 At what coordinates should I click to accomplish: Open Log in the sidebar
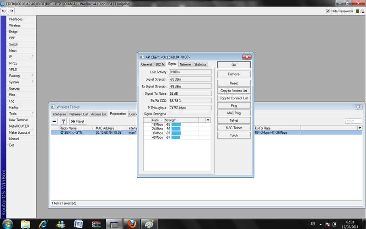(x=12, y=101)
